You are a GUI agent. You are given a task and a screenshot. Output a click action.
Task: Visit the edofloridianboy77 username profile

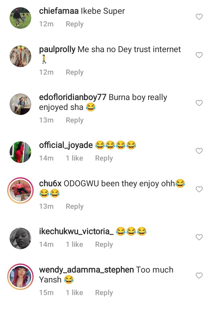[73, 97]
